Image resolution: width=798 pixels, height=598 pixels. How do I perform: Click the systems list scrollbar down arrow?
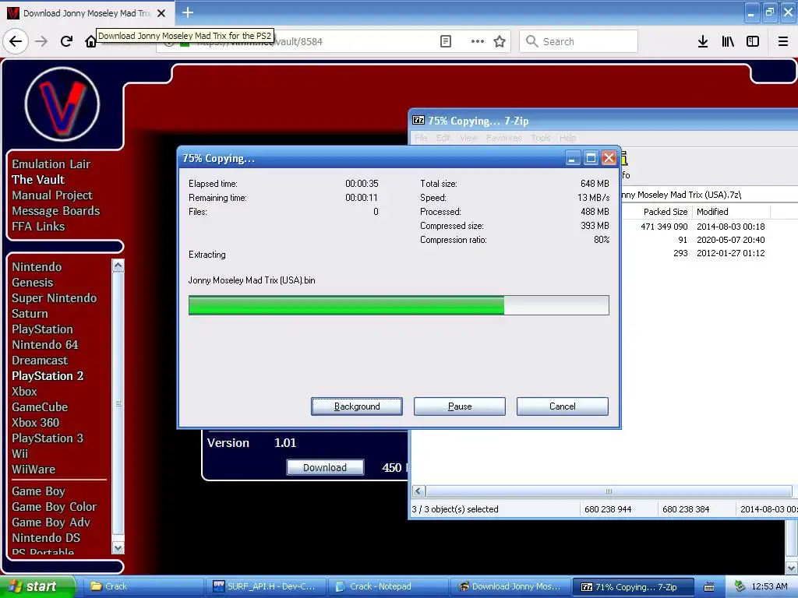(x=118, y=547)
